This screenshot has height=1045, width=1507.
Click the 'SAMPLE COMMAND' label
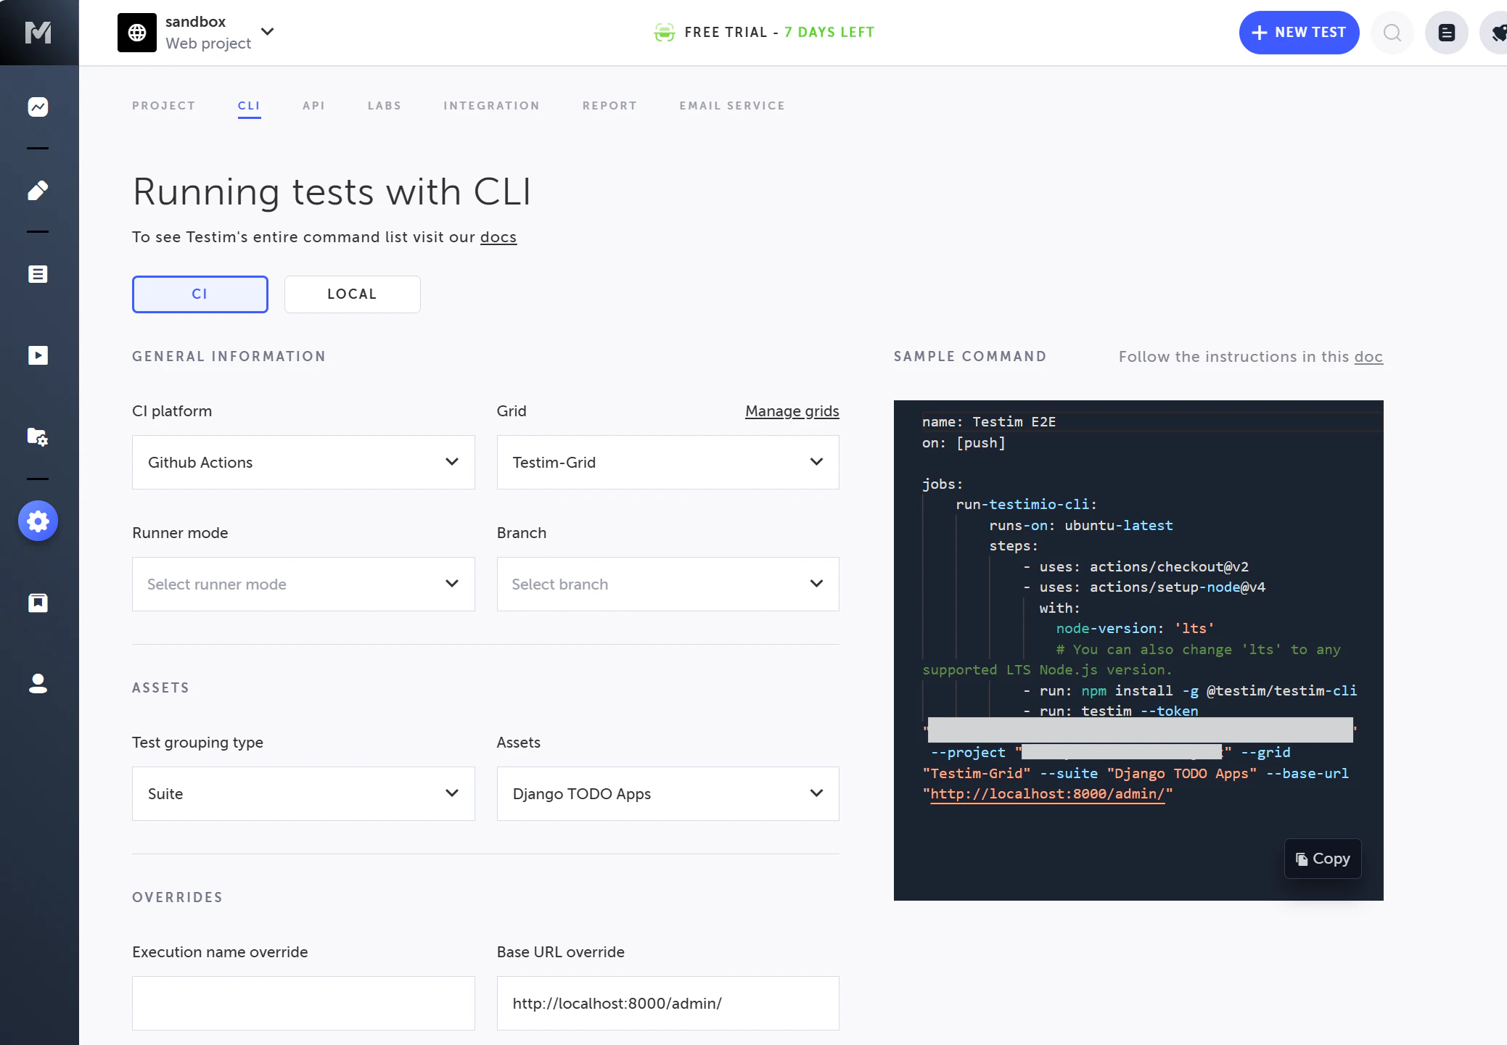point(970,357)
